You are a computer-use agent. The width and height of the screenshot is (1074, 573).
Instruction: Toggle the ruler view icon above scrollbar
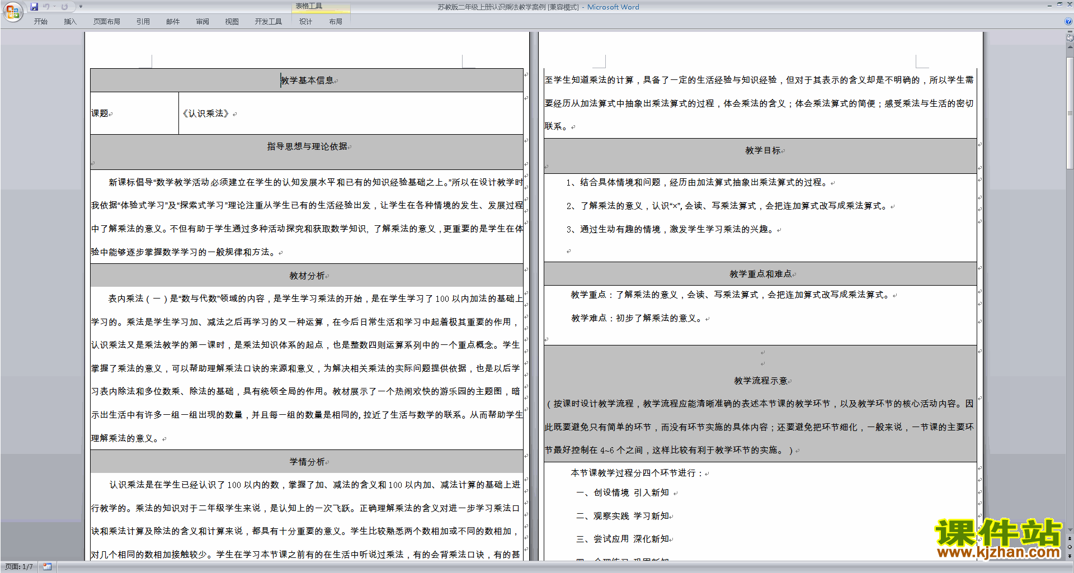pos(1070,38)
